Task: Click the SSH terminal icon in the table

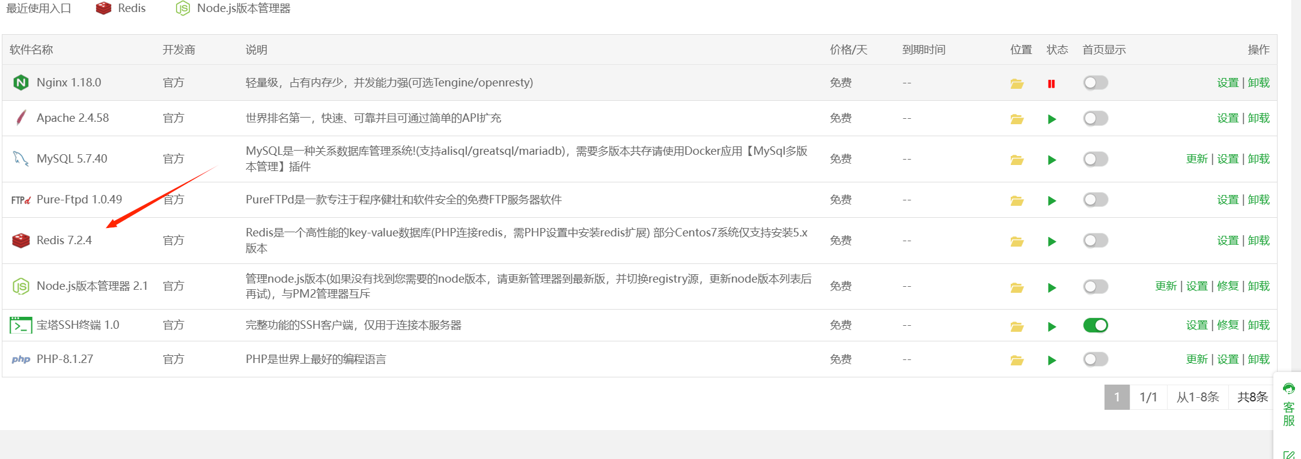Action: coord(21,325)
